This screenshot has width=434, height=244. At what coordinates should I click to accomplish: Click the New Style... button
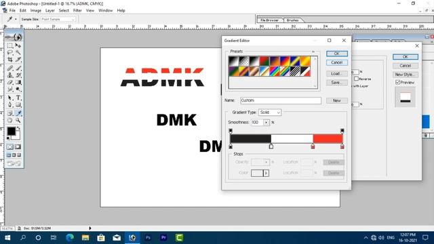(x=406, y=75)
